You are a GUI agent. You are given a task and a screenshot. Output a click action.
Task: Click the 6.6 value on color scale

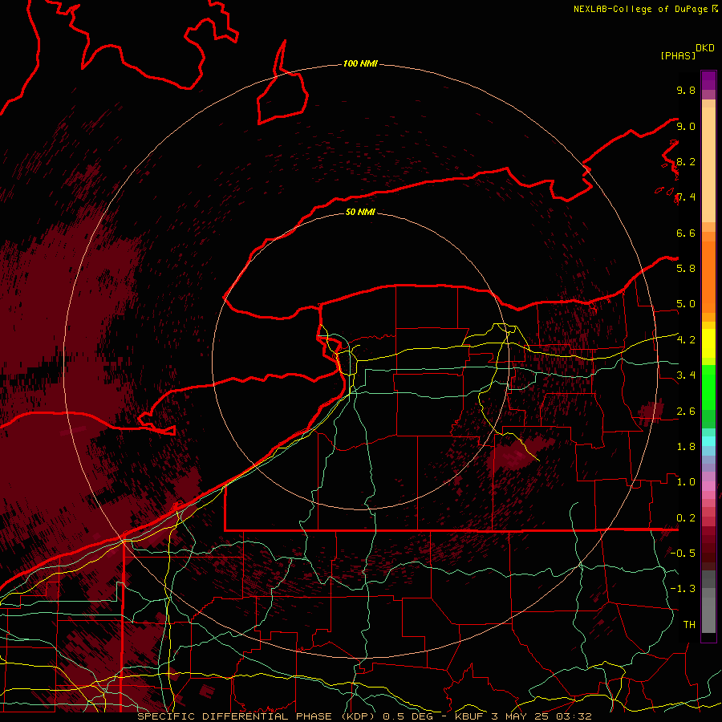click(686, 233)
